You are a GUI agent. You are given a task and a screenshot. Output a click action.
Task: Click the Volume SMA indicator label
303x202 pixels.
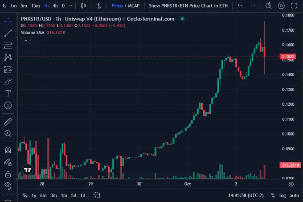point(33,33)
